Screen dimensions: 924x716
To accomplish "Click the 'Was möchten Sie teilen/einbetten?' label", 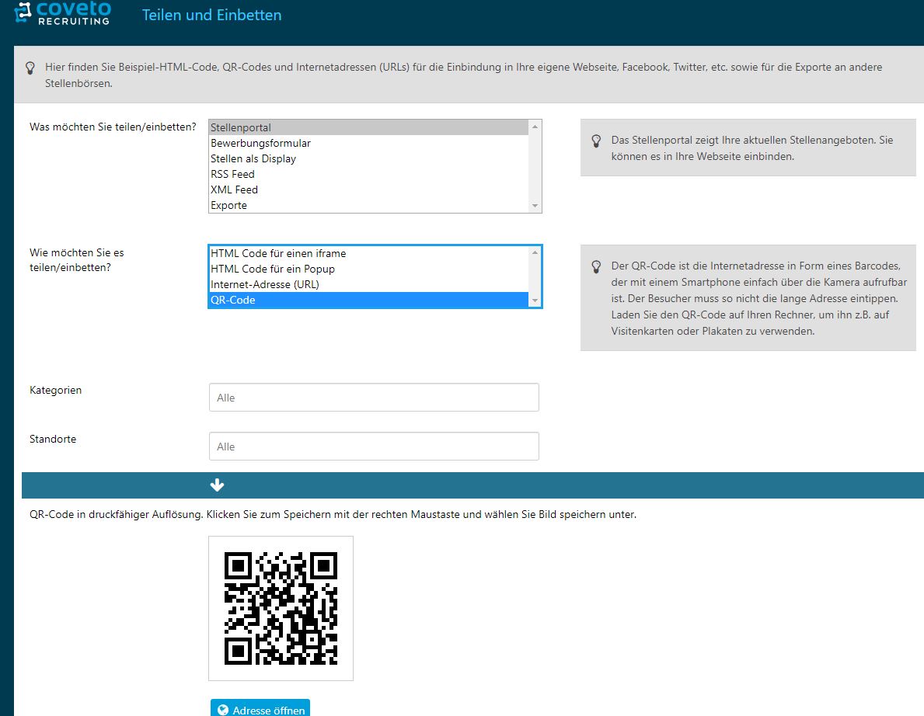I will coord(113,127).
